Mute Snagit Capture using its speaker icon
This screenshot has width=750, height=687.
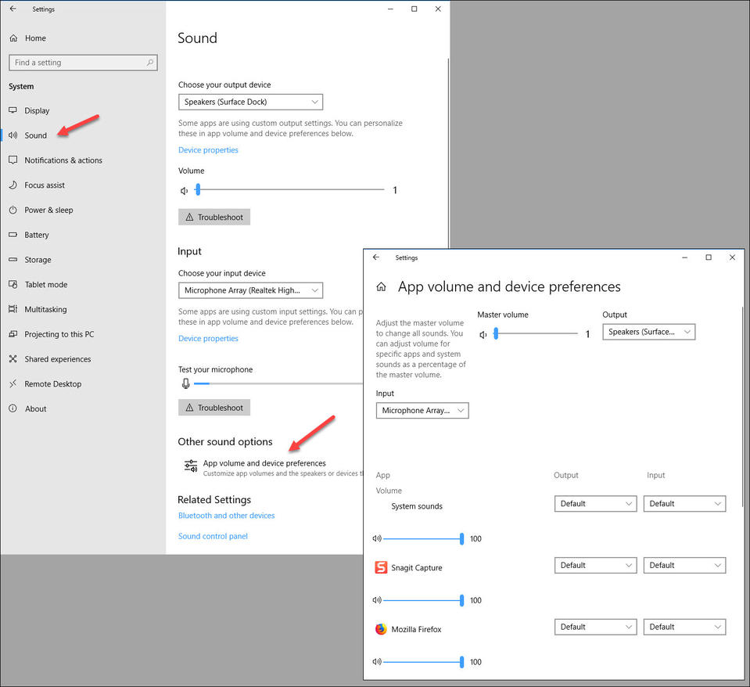pyautogui.click(x=377, y=600)
